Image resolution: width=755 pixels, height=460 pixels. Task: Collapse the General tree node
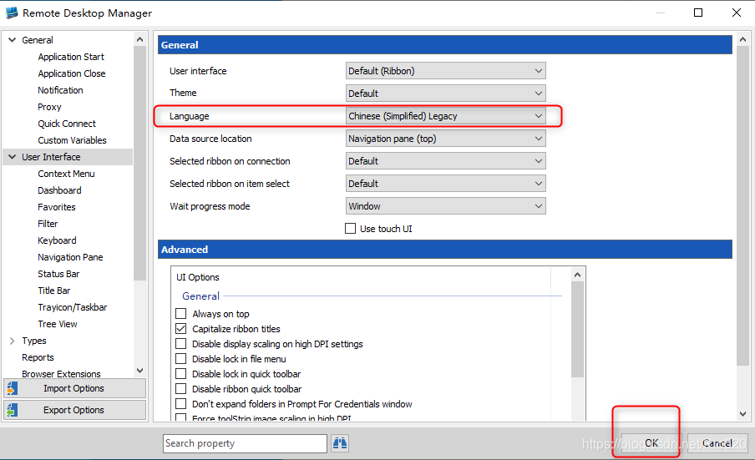coord(13,40)
